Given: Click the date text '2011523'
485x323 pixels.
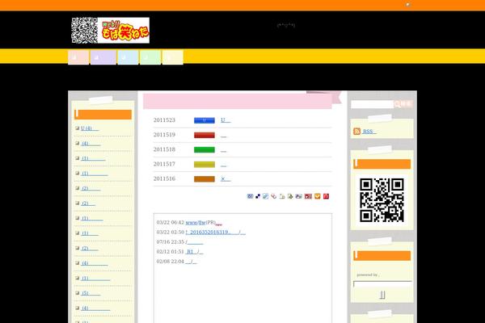Looking at the screenshot, I should coord(164,120).
